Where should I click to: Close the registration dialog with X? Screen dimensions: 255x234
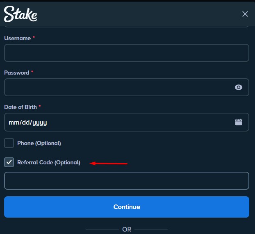coord(245,14)
